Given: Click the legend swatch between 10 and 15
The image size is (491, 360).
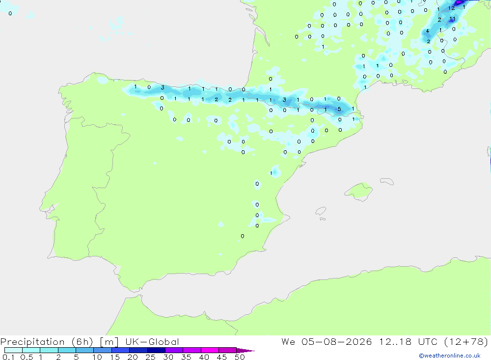Looking at the screenshot, I should pos(103,350).
